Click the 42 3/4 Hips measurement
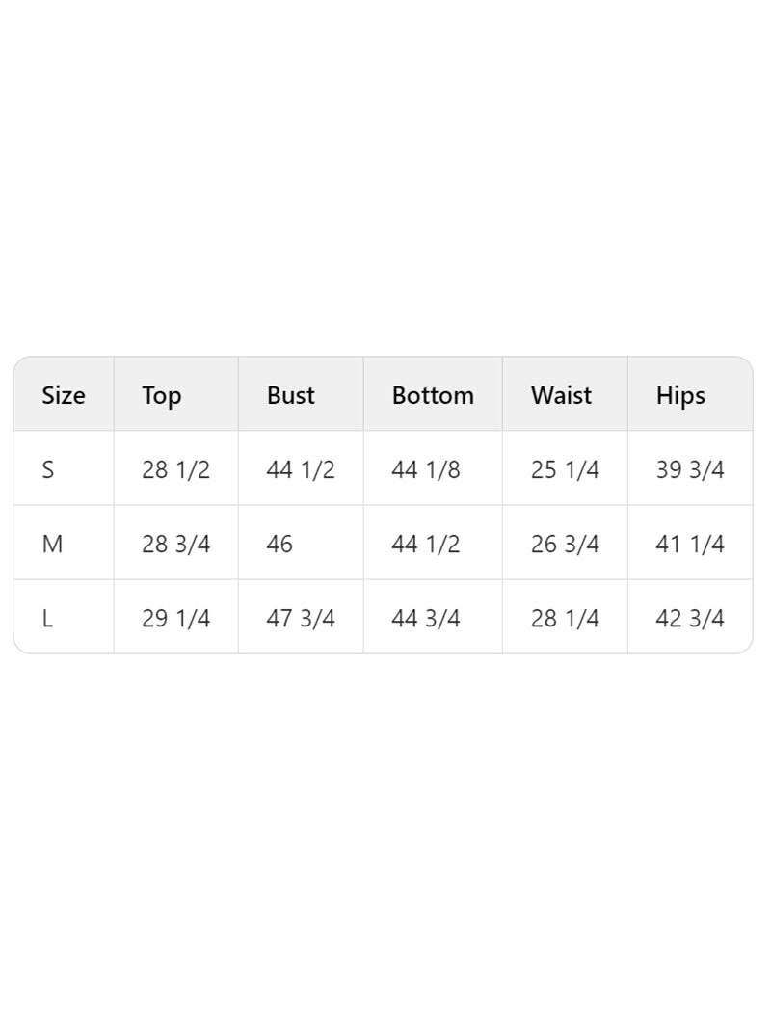771x1012 pixels. [690, 619]
